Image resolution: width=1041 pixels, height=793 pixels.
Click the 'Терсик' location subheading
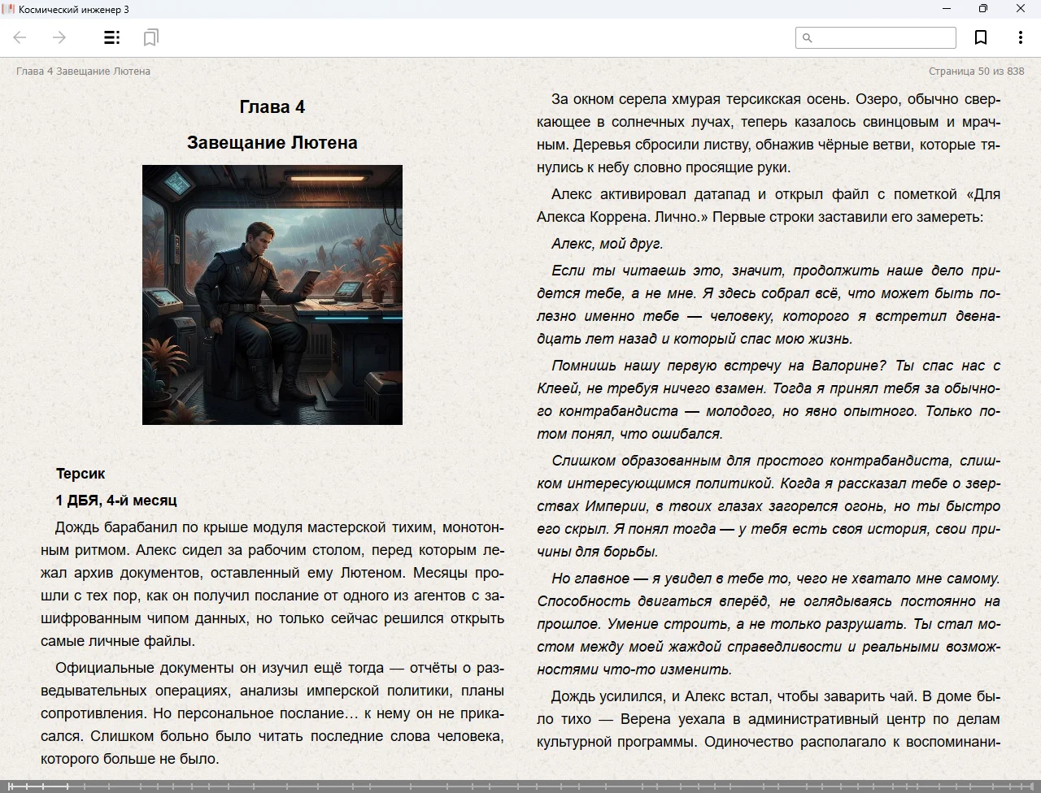(81, 473)
